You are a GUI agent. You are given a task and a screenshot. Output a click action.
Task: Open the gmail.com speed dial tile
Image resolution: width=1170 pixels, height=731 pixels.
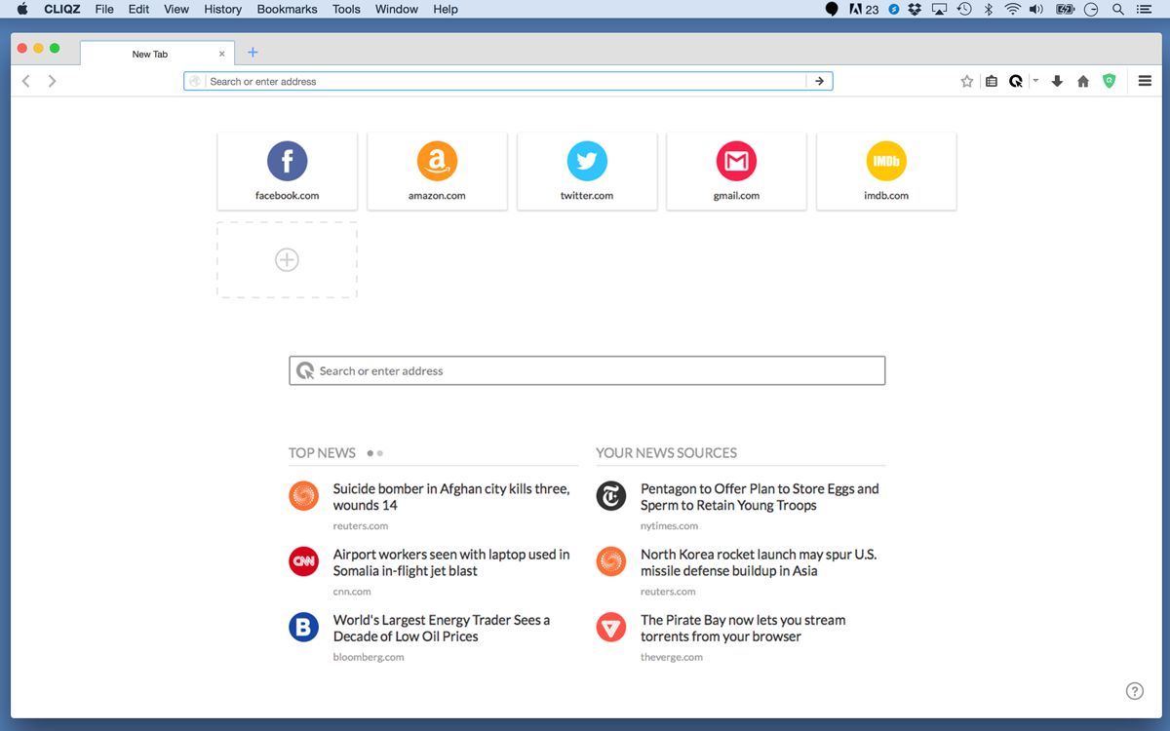[x=736, y=172]
